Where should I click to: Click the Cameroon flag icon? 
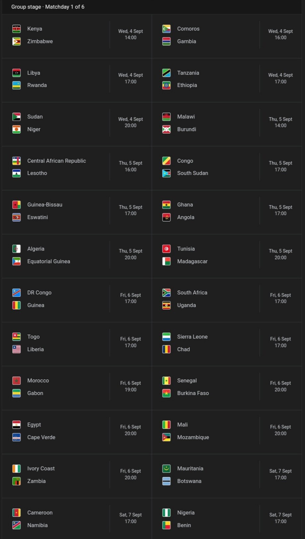click(16, 512)
